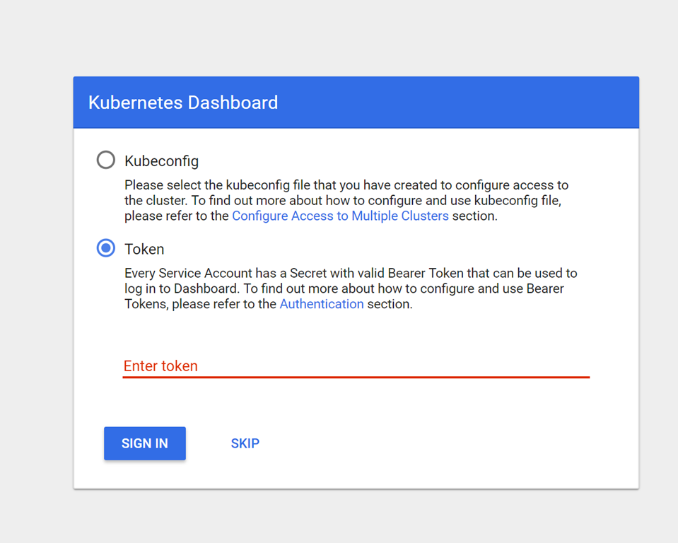
Task: Skip login with the SKIP button
Action: (x=245, y=443)
